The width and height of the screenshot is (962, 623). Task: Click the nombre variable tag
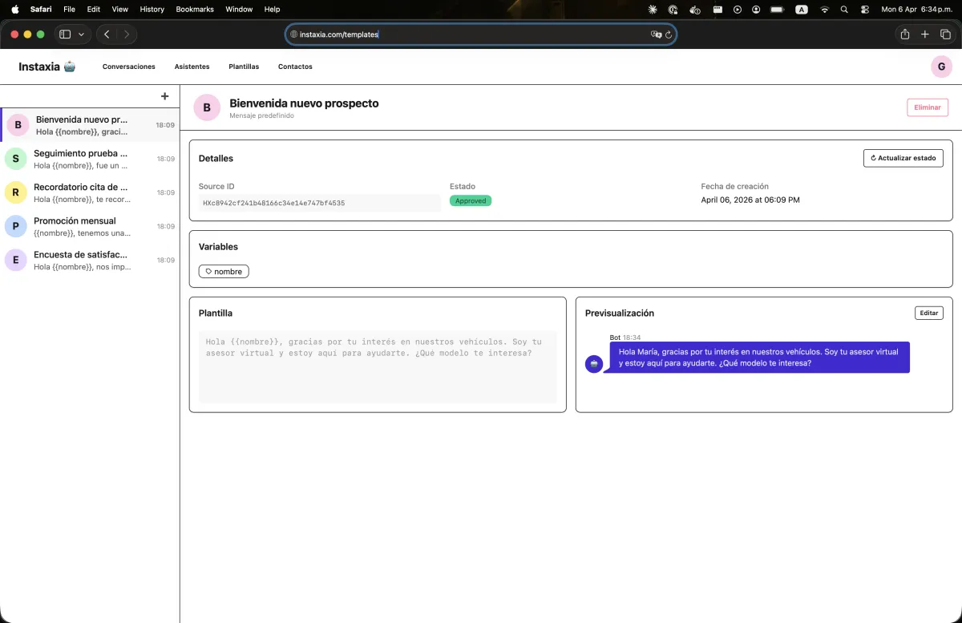pos(224,272)
